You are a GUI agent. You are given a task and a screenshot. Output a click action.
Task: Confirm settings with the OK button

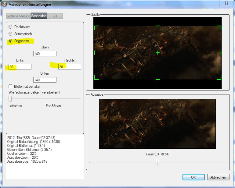193,177
